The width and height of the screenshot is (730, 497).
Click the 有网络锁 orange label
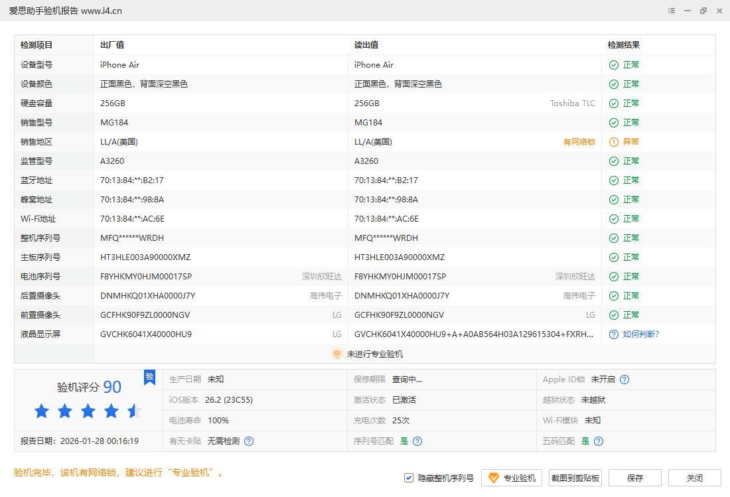pyautogui.click(x=579, y=142)
